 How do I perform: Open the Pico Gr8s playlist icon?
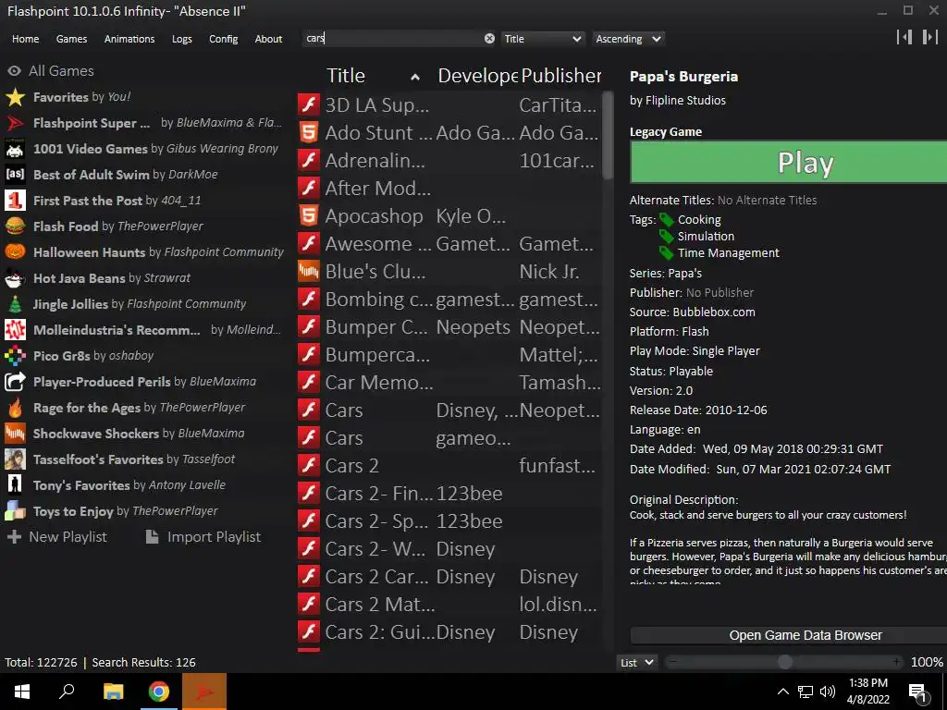click(15, 356)
